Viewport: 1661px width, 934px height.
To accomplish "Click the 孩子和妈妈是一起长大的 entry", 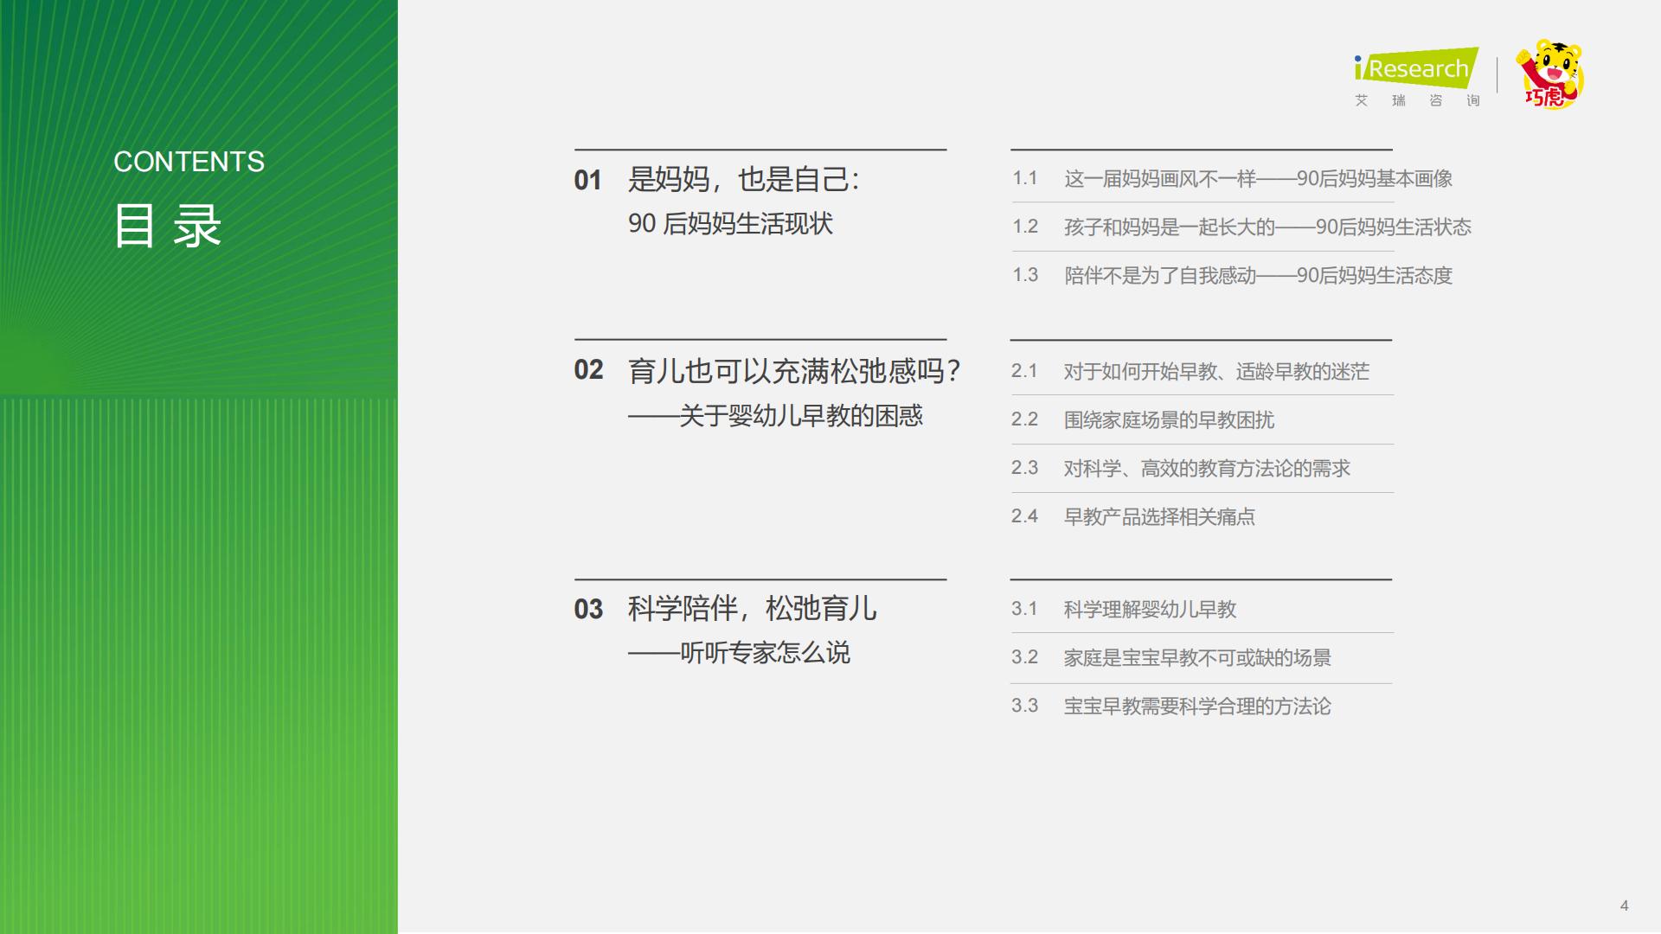I will 1267,227.
